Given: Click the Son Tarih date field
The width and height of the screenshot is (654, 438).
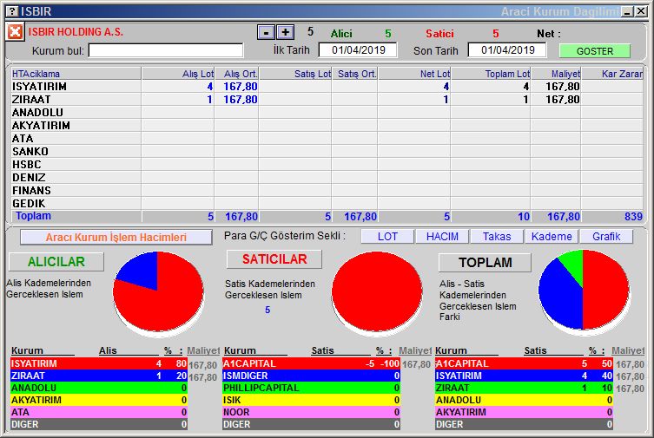Looking at the screenshot, I should [507, 50].
